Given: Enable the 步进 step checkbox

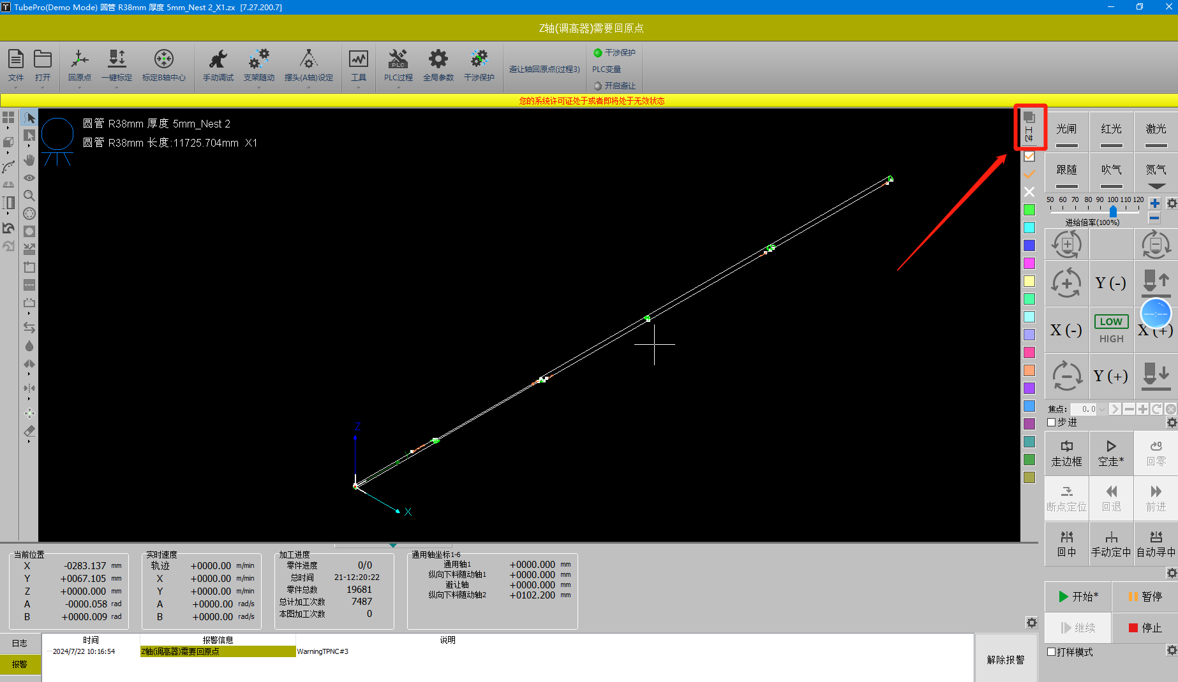Looking at the screenshot, I should [1052, 423].
